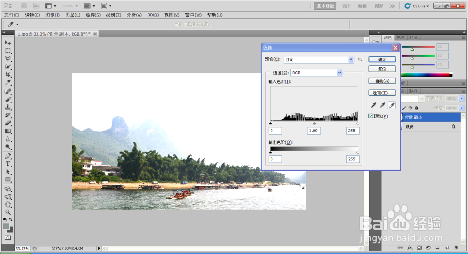Image resolution: width=468 pixels, height=254 pixels.
Task: Click the Add layer mask icon
Action: coord(419,248)
